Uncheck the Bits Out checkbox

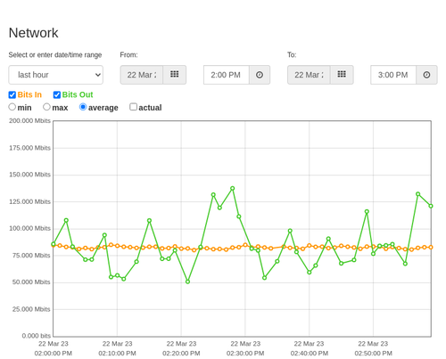(57, 94)
